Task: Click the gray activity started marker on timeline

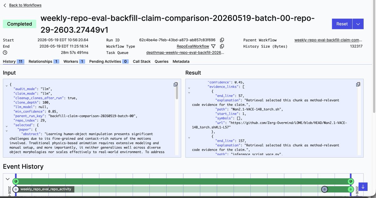Action: [324, 189]
